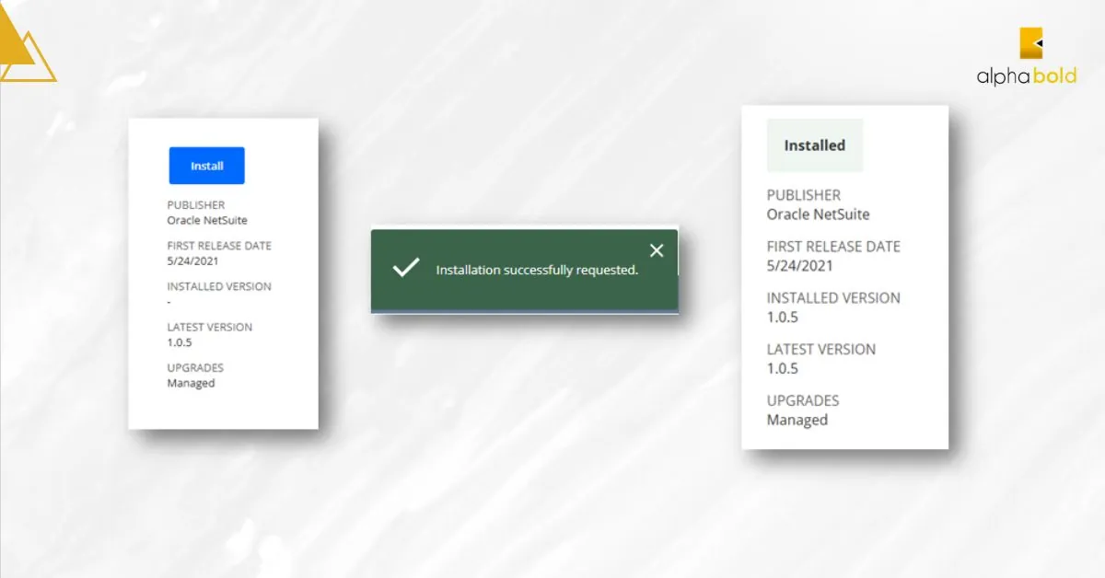Click "UPGRADES" label in Installed card
The height and width of the screenshot is (578, 1105).
click(x=803, y=401)
